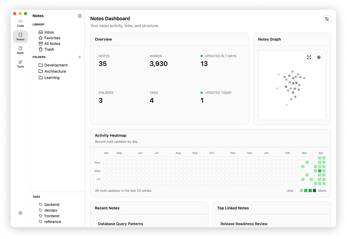
Task: Open the Code section in sidebar
Action: pos(20,23)
